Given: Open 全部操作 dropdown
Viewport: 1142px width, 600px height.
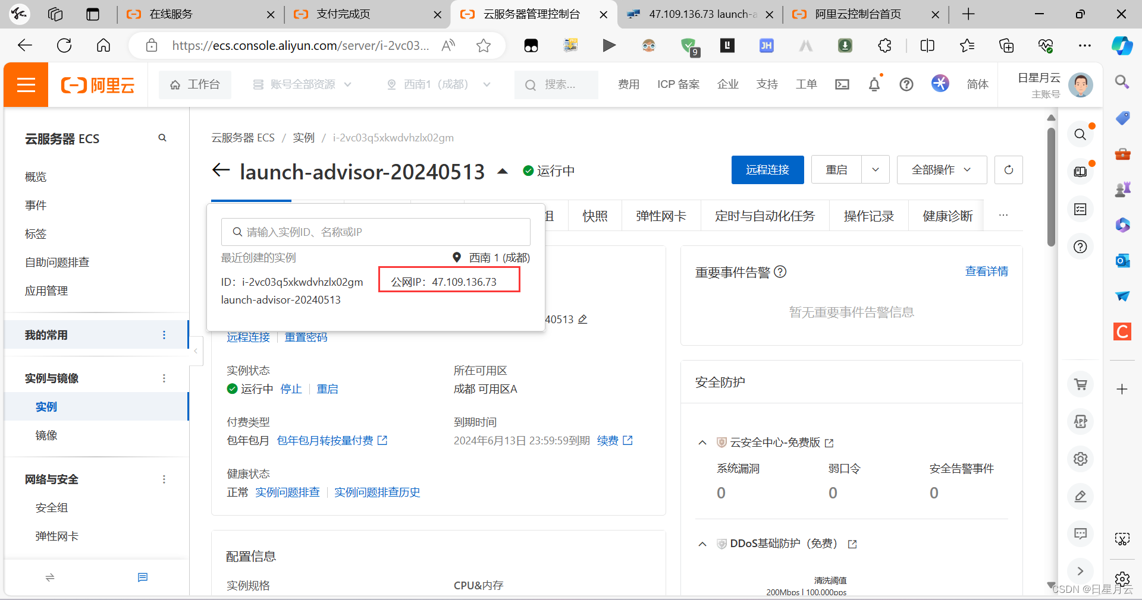Looking at the screenshot, I should pyautogui.click(x=942, y=170).
